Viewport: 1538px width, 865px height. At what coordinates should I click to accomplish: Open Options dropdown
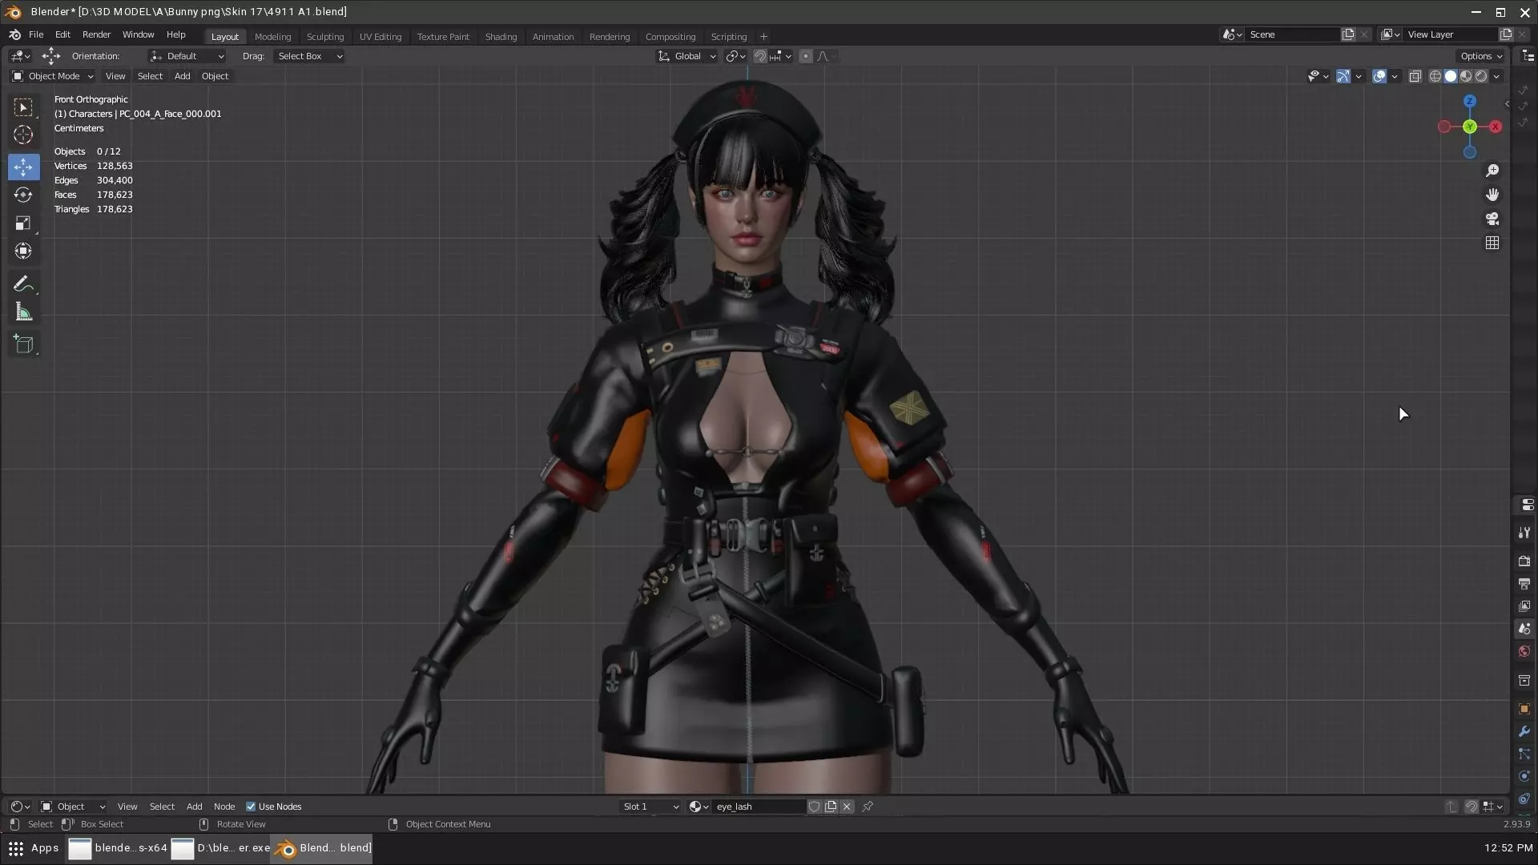coord(1481,56)
